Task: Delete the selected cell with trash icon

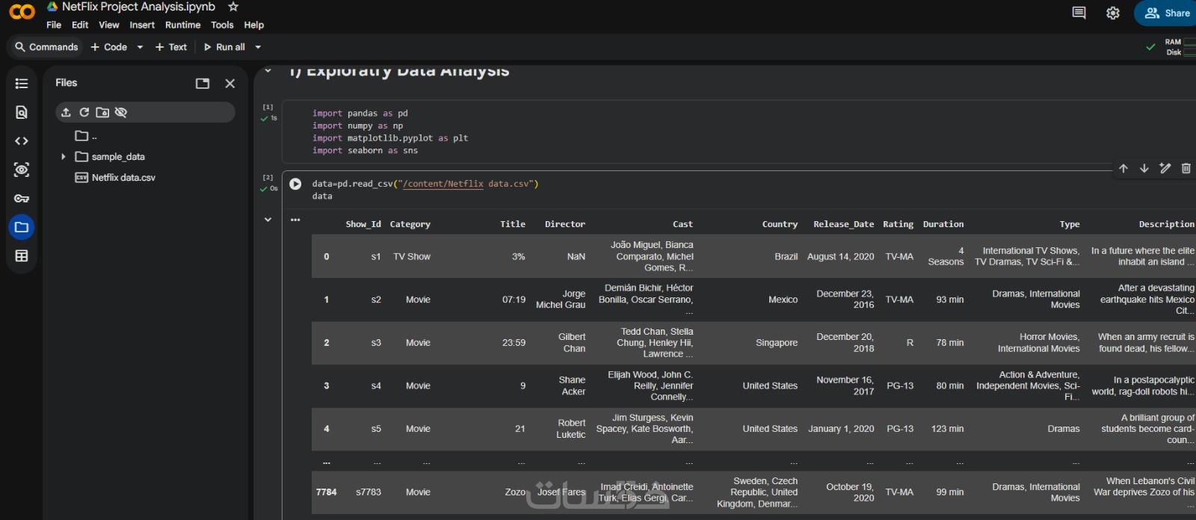Action: [x=1186, y=168]
